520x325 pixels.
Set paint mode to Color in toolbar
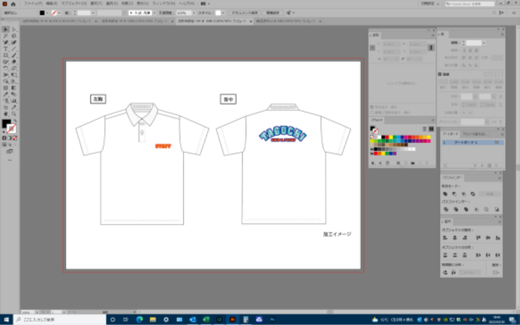pos(4,138)
